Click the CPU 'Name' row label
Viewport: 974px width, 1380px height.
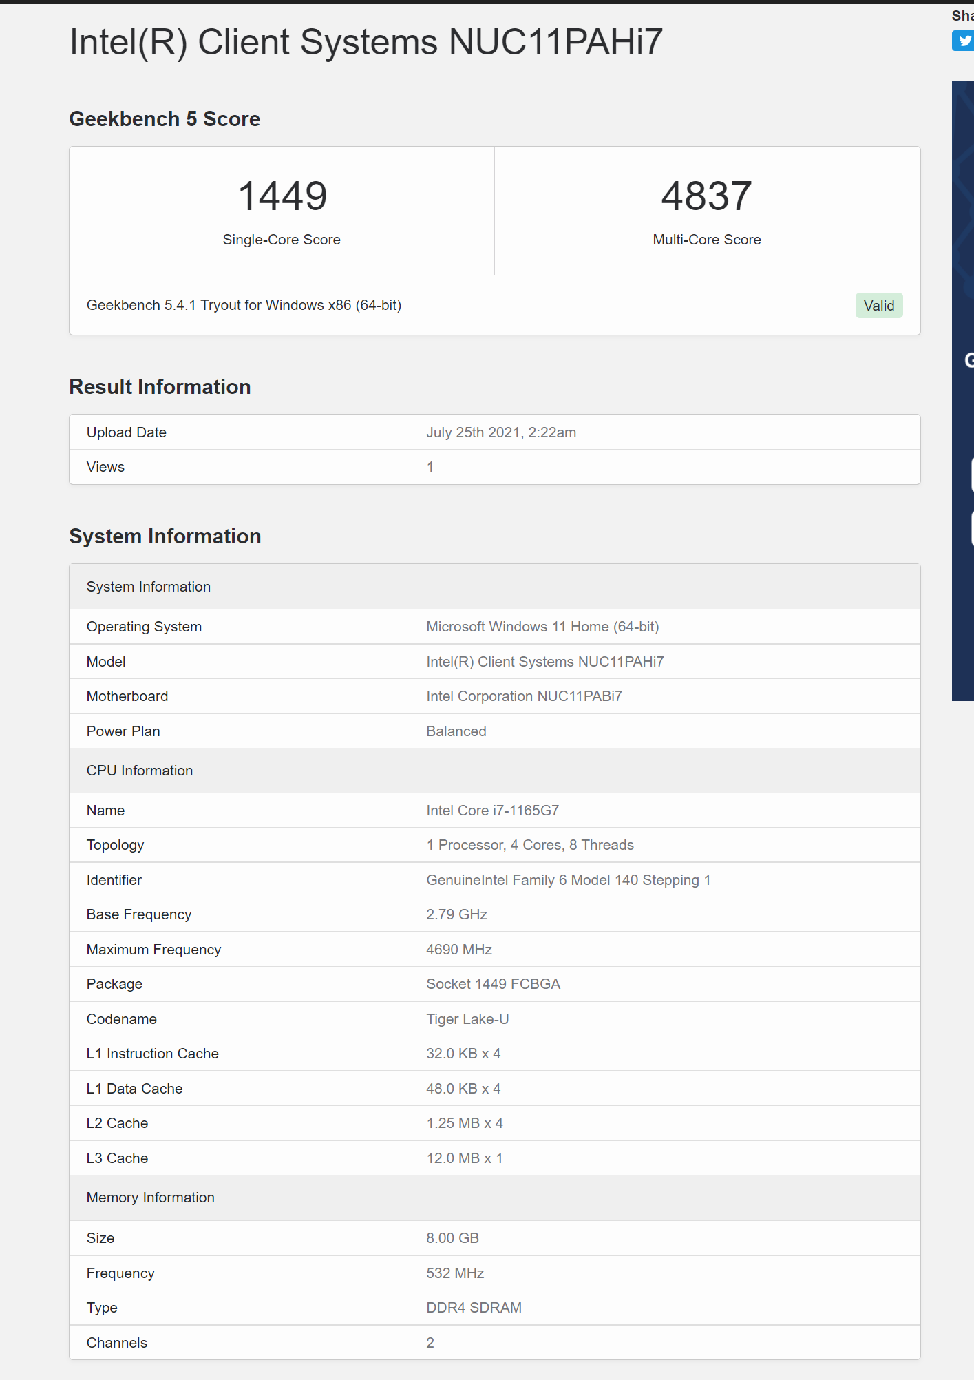(x=105, y=811)
